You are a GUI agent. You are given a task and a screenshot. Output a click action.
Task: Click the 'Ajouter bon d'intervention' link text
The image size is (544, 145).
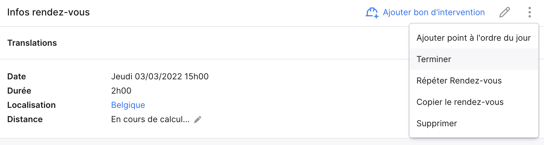click(x=434, y=12)
